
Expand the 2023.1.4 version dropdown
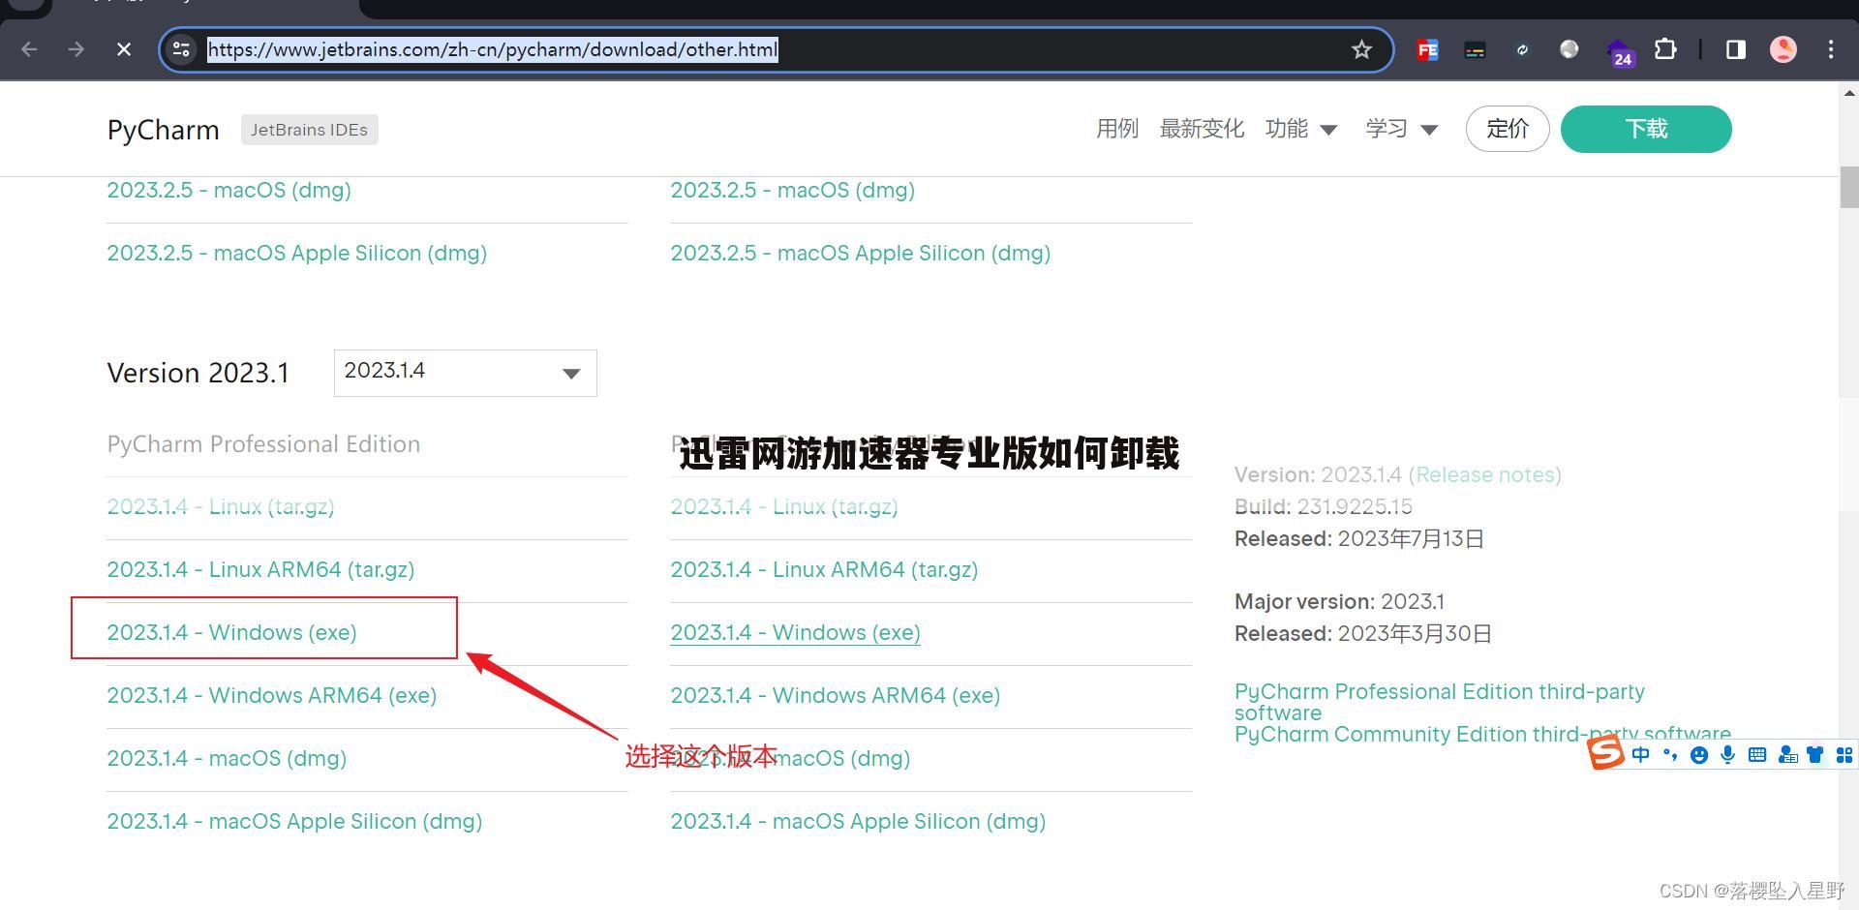(x=465, y=373)
